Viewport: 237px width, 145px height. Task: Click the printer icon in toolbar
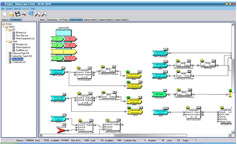(x=25, y=14)
